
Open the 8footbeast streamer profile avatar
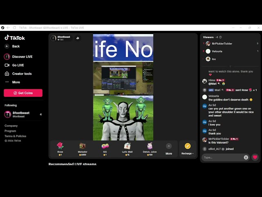54,38
